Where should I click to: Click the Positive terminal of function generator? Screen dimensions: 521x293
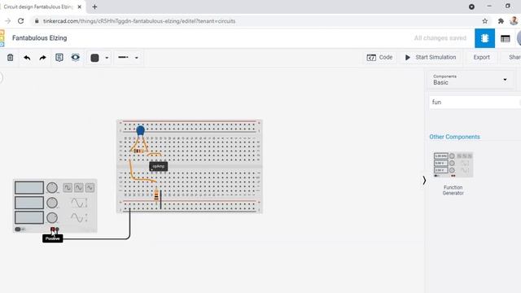[x=52, y=230]
